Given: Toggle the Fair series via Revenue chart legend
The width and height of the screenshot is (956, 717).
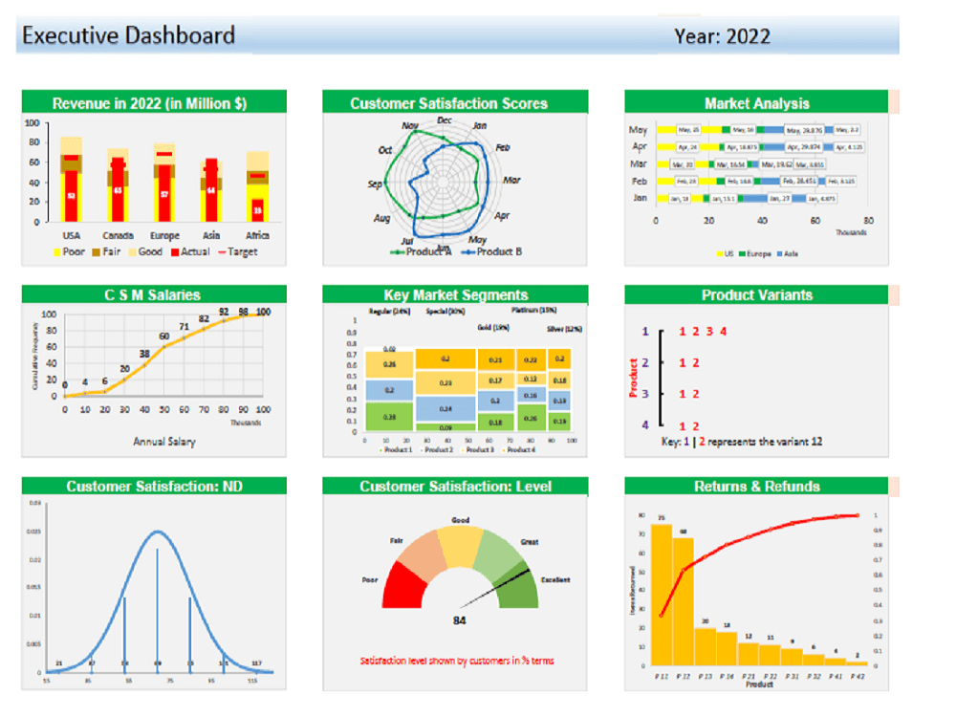Looking at the screenshot, I should pos(96,252).
